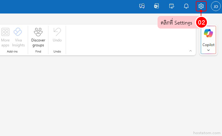Click Discover groups in the ribbon
This screenshot has height=136, width=222.
[x=38, y=37]
